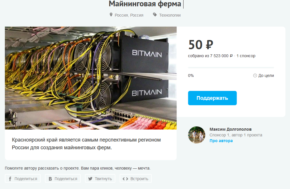
Task: Click the Максим Долгополов author name
Action: coord(231,129)
